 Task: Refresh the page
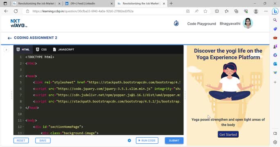click(16, 11)
